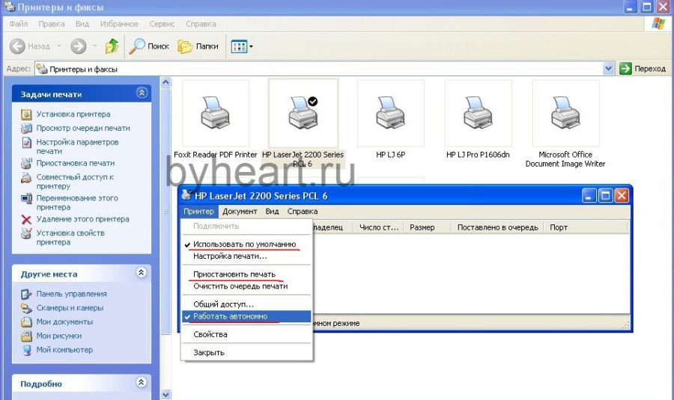Click the Views icon in toolbar
Viewport: 674px width, 400px height.
point(239,46)
